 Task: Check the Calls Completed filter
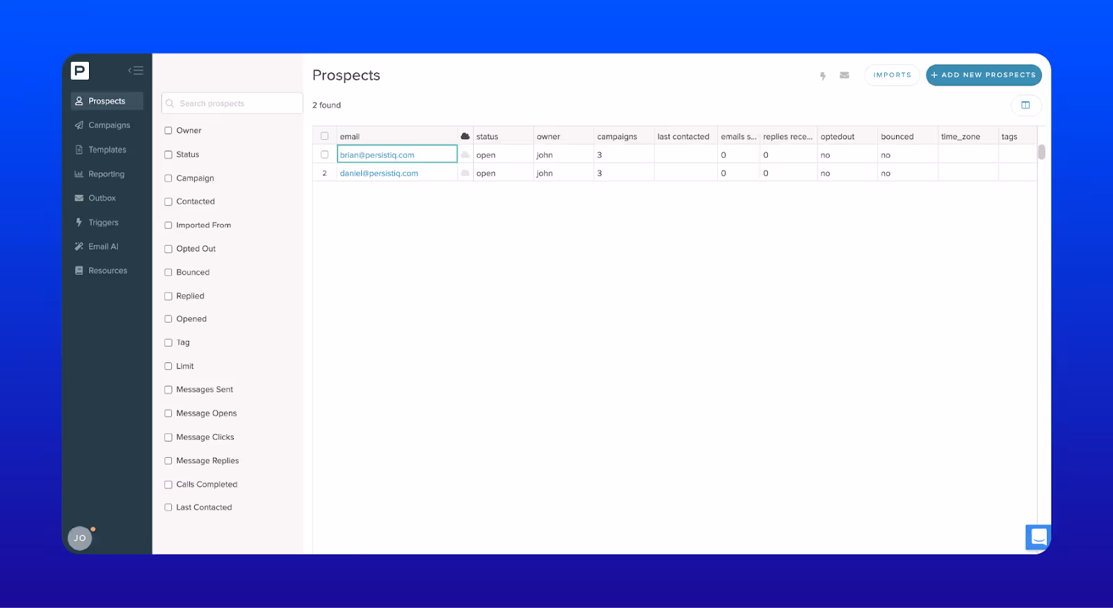tap(168, 485)
